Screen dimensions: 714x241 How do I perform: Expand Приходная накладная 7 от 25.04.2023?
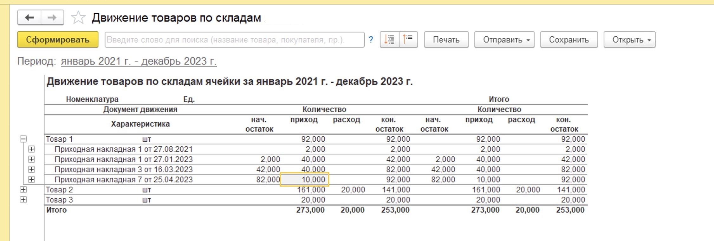tap(31, 180)
